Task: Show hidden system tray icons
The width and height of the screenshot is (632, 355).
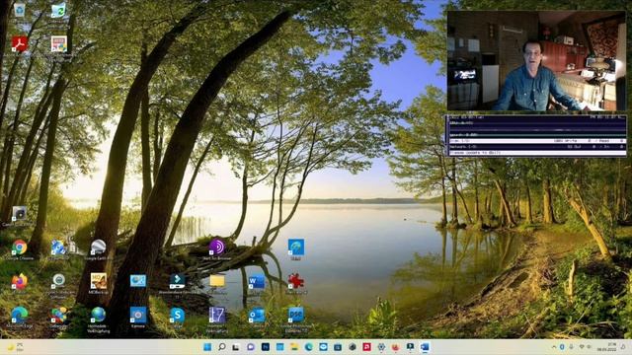Action: point(554,347)
